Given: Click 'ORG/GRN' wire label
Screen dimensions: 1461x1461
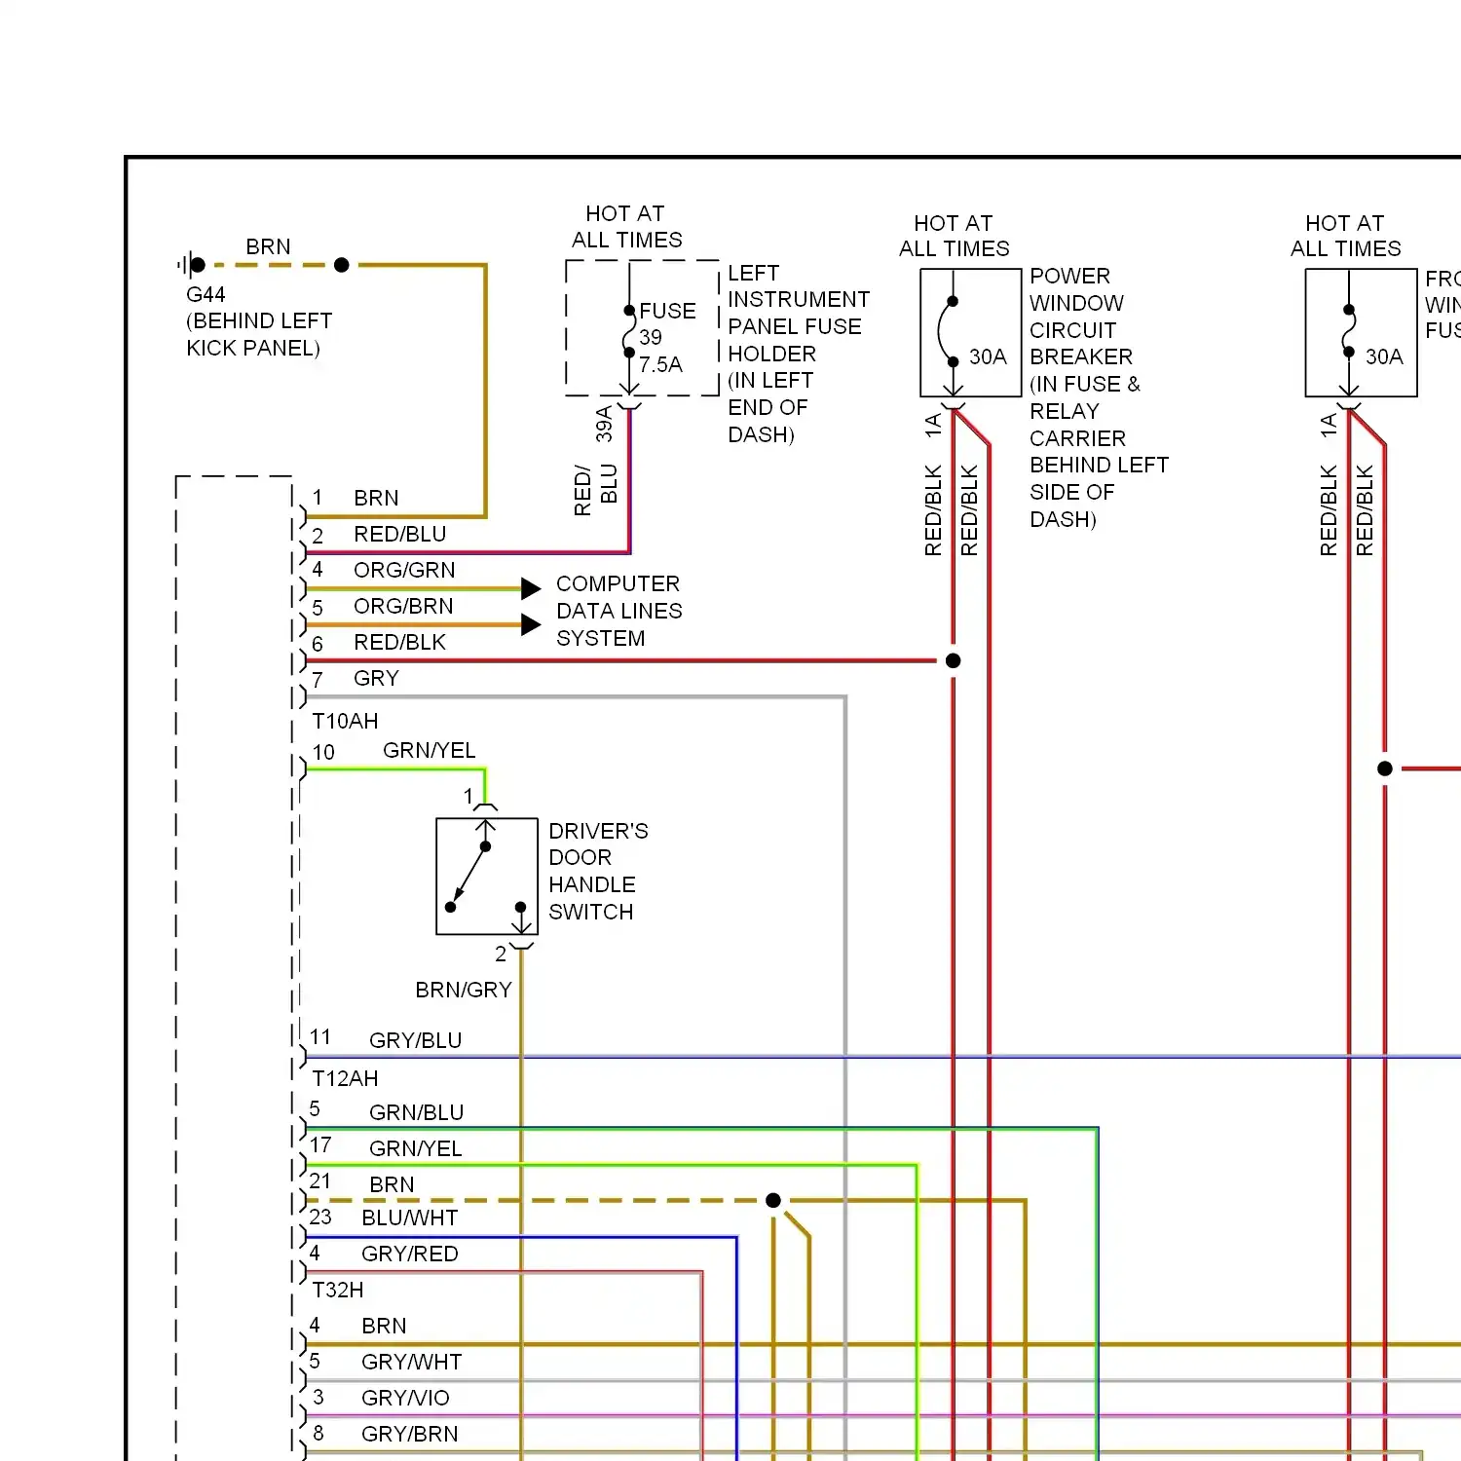Looking at the screenshot, I should click(404, 570).
